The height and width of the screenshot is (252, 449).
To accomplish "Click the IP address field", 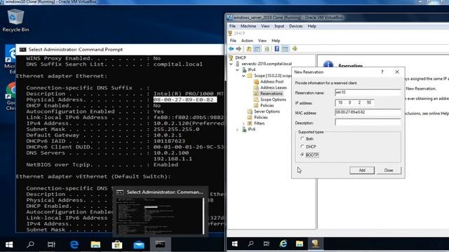I will [354, 103].
